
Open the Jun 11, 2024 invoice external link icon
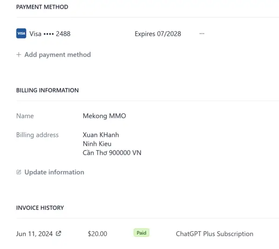coord(59,233)
